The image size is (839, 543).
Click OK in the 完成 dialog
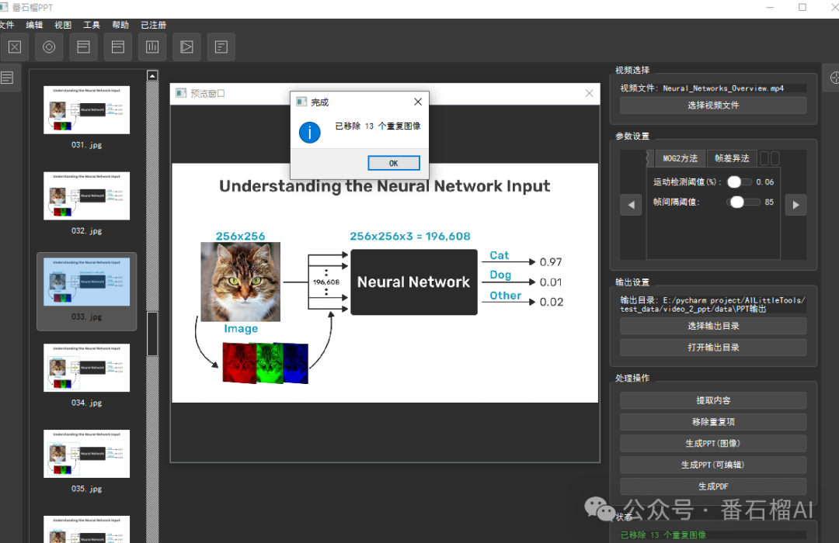click(x=394, y=163)
